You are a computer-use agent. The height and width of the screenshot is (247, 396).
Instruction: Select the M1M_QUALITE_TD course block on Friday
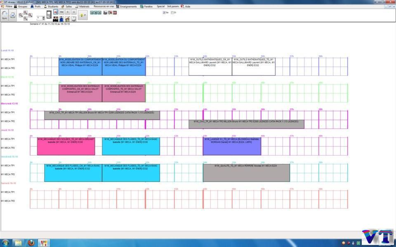(x=246, y=173)
